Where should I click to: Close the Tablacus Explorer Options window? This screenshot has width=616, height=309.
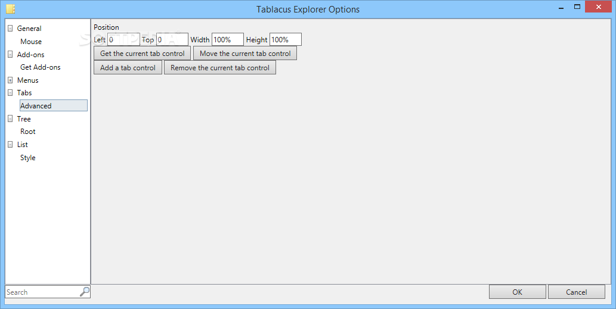click(598, 7)
